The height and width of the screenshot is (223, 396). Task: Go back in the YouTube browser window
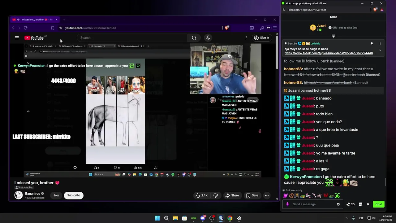tap(13, 28)
